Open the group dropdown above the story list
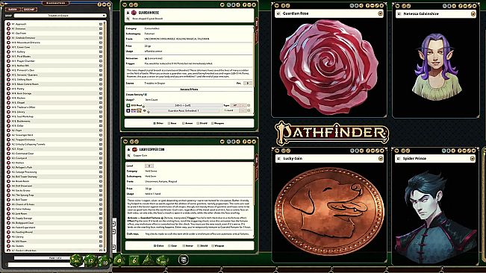The height and width of the screenshot is (273, 486). pos(60,16)
